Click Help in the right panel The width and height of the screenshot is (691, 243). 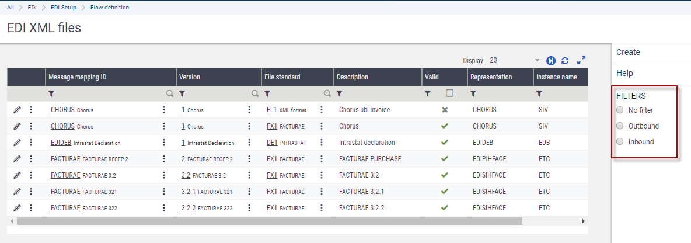pos(624,73)
